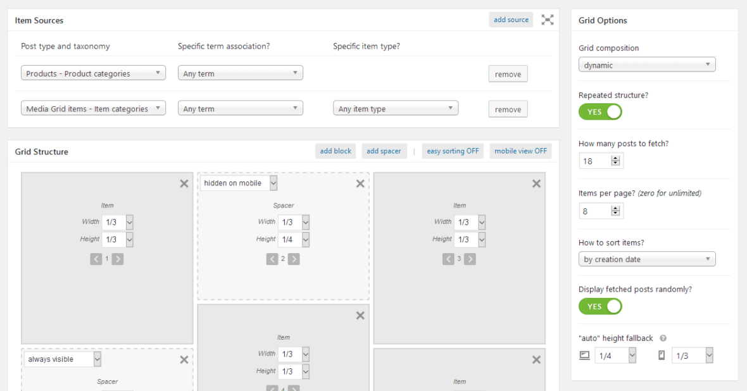Click add spacer in Grid Structure
Image resolution: width=747 pixels, height=391 pixels.
pos(384,151)
